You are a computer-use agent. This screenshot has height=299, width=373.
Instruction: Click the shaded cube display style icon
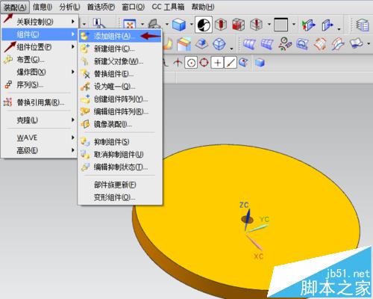click(x=179, y=25)
